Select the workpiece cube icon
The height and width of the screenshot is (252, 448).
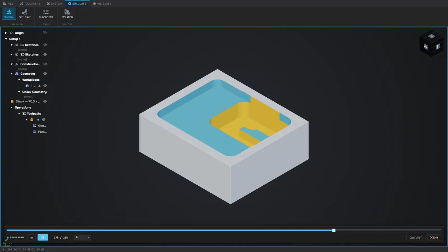click(x=27, y=86)
